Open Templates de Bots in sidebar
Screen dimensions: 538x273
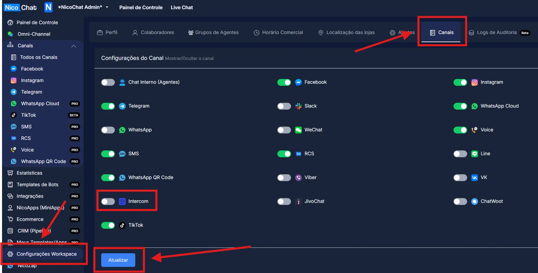coord(37,184)
